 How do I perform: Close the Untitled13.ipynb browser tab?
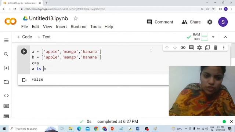coord(40,3)
